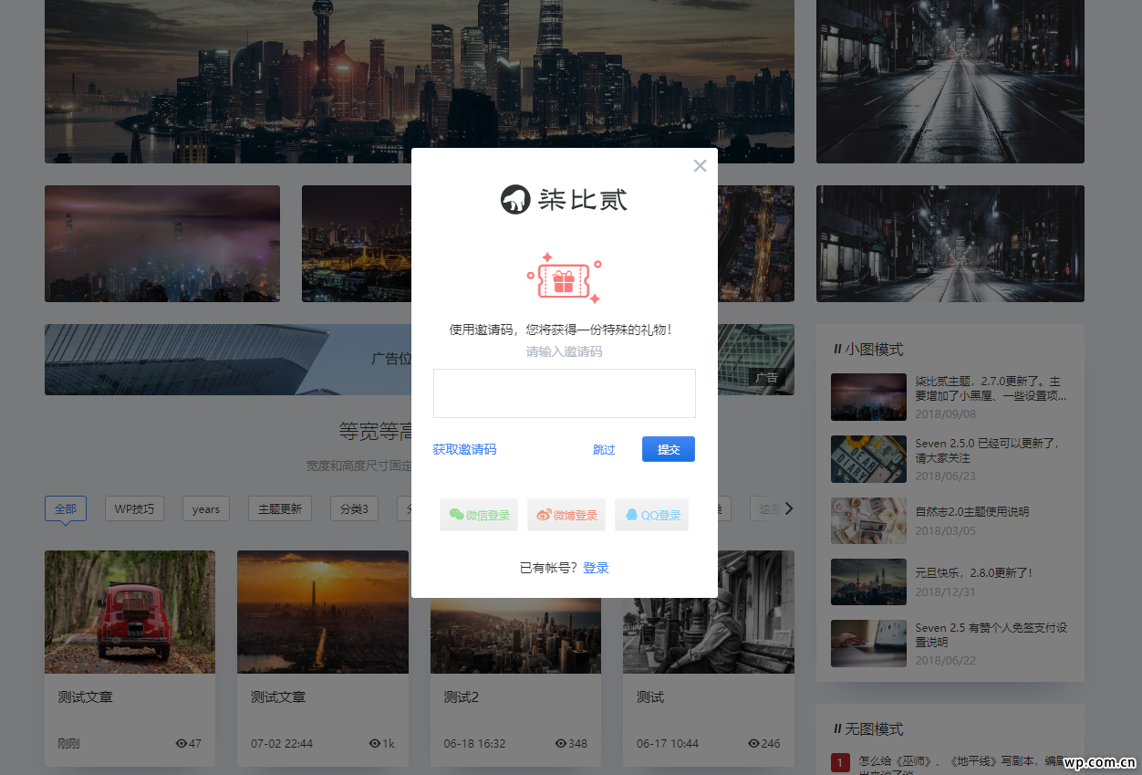The width and height of the screenshot is (1142, 775).
Task: Open the 测试文章 title dated 07-02 22:44
Action: [x=278, y=697]
